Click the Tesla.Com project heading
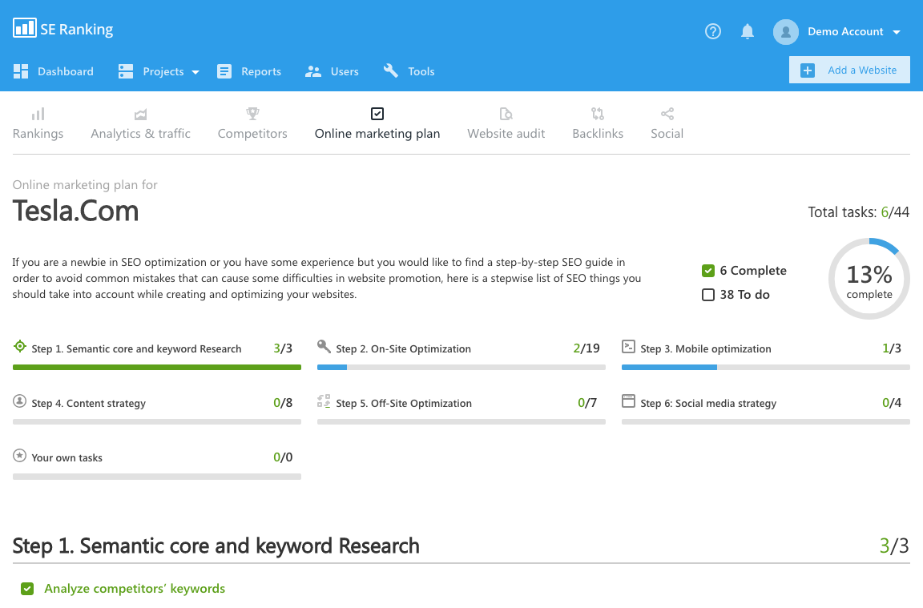The image size is (923, 608). coord(75,211)
